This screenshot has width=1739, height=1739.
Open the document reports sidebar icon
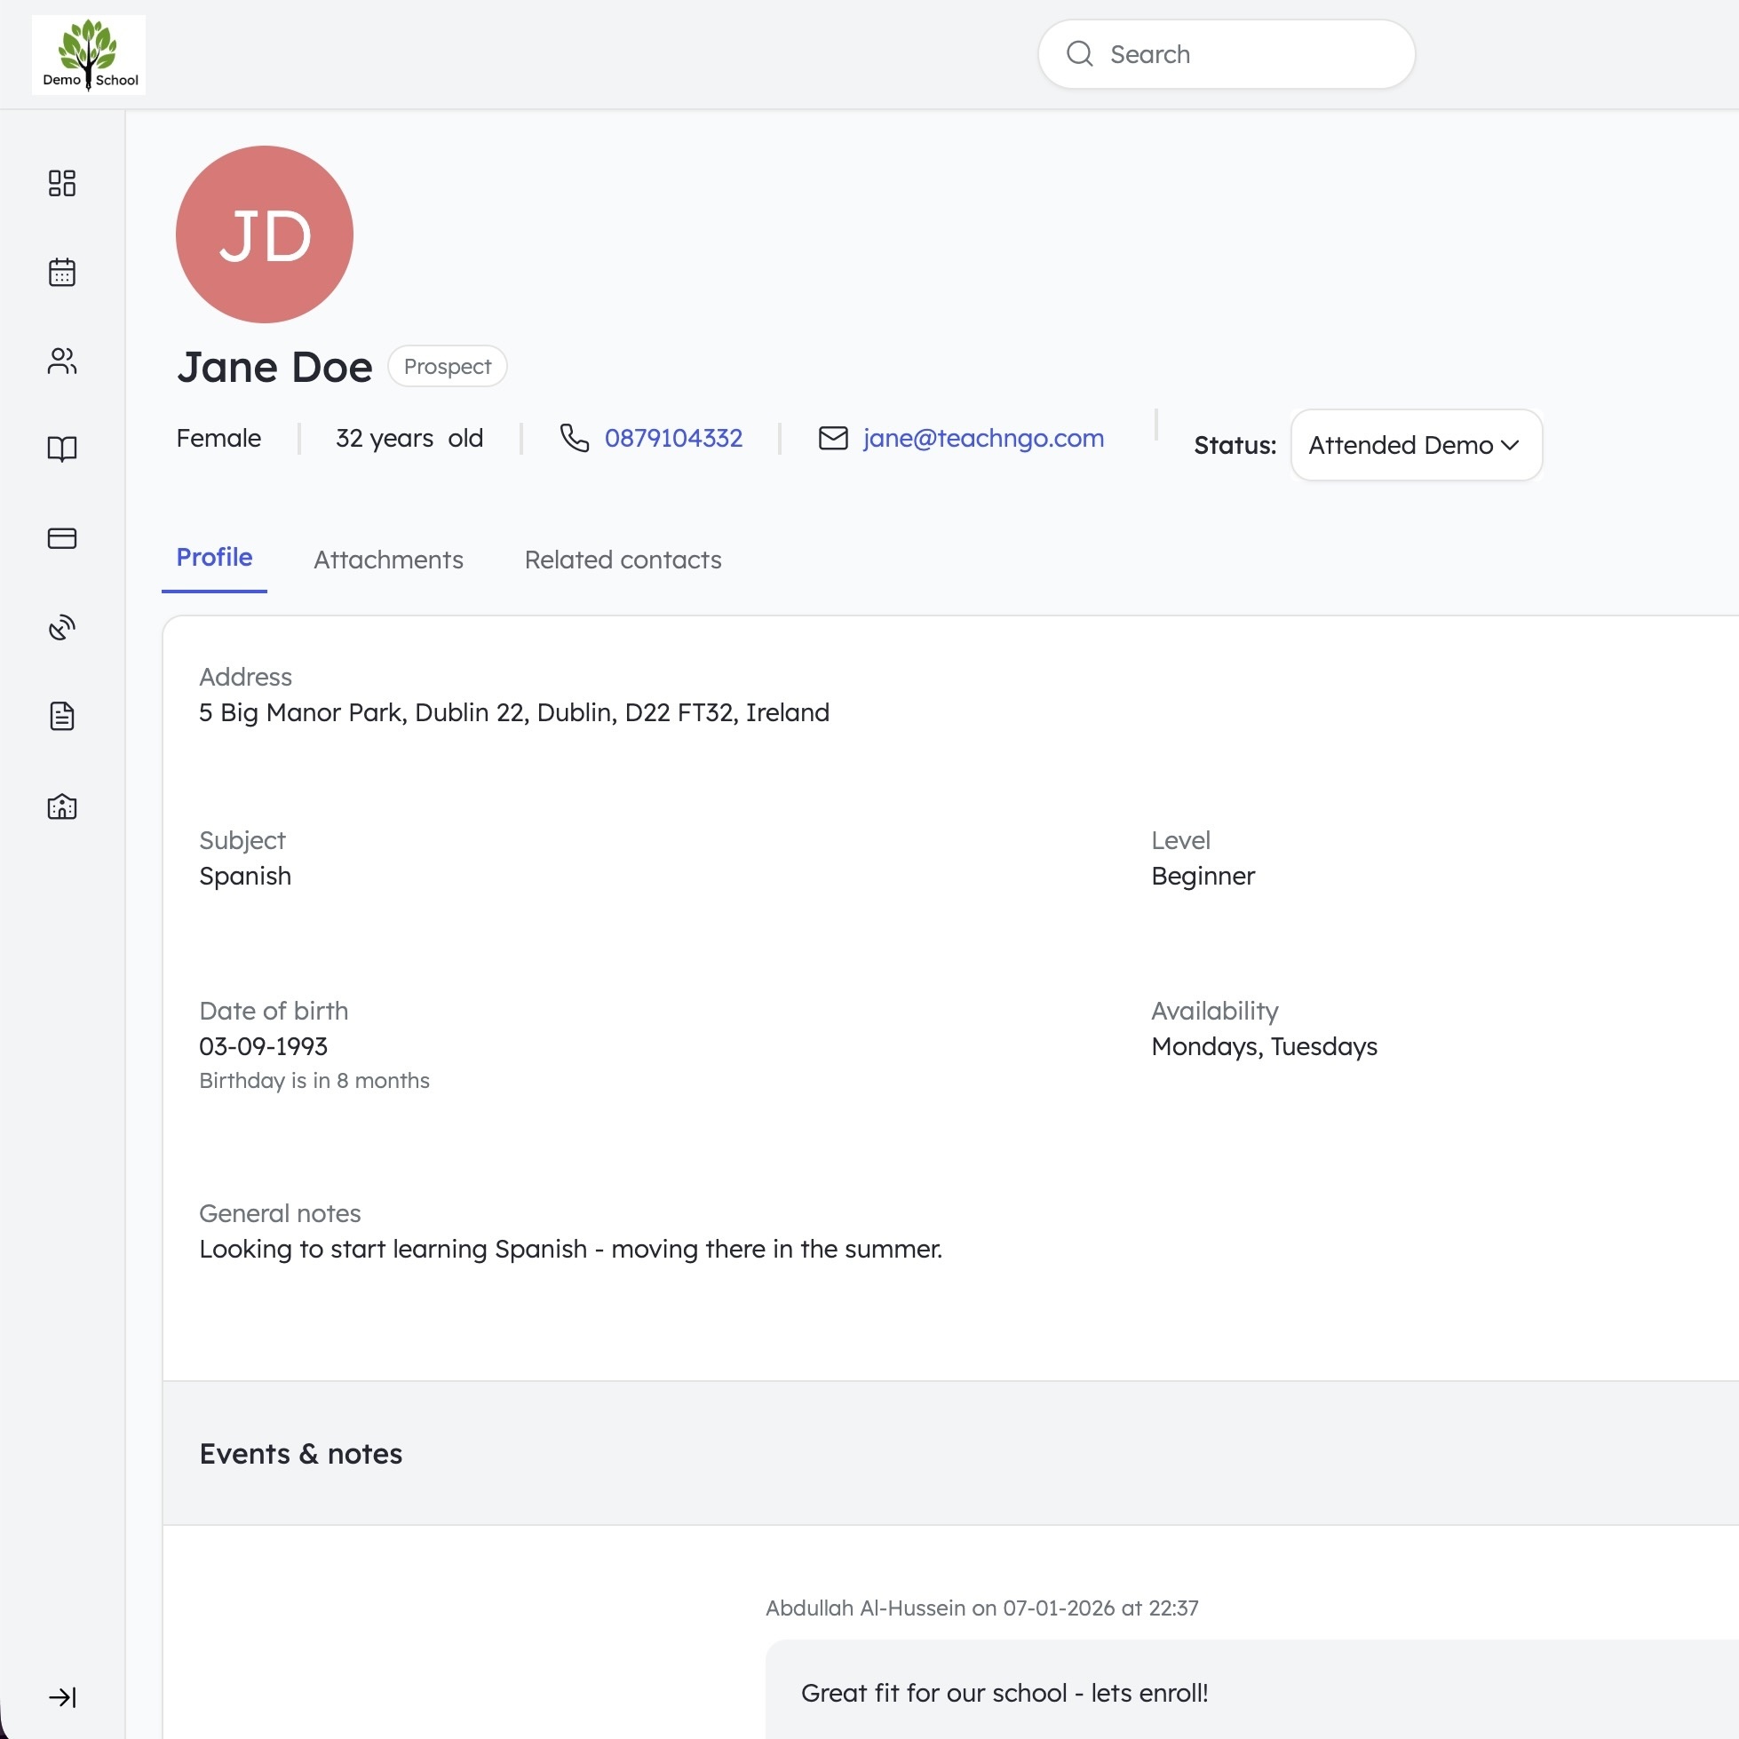[x=62, y=717]
